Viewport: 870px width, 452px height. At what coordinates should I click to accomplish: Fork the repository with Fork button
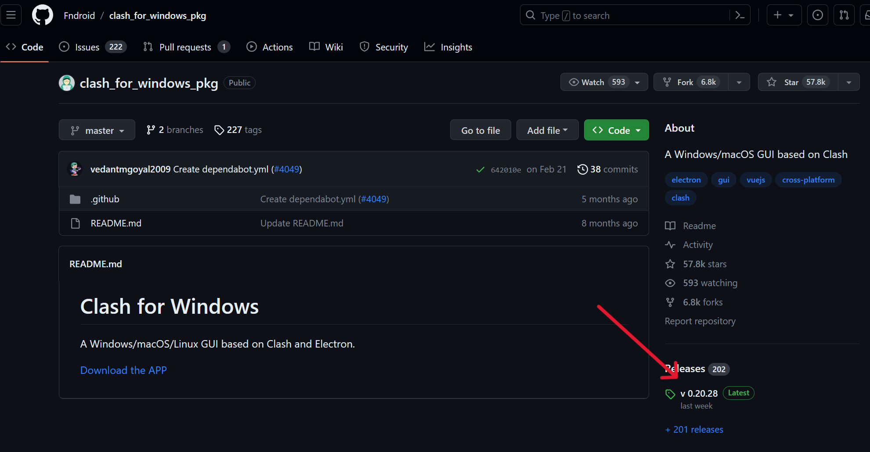[x=691, y=82]
